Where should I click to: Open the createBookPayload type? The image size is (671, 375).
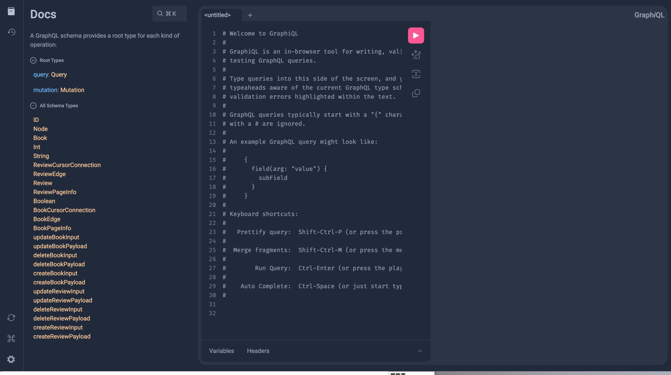[59, 282]
